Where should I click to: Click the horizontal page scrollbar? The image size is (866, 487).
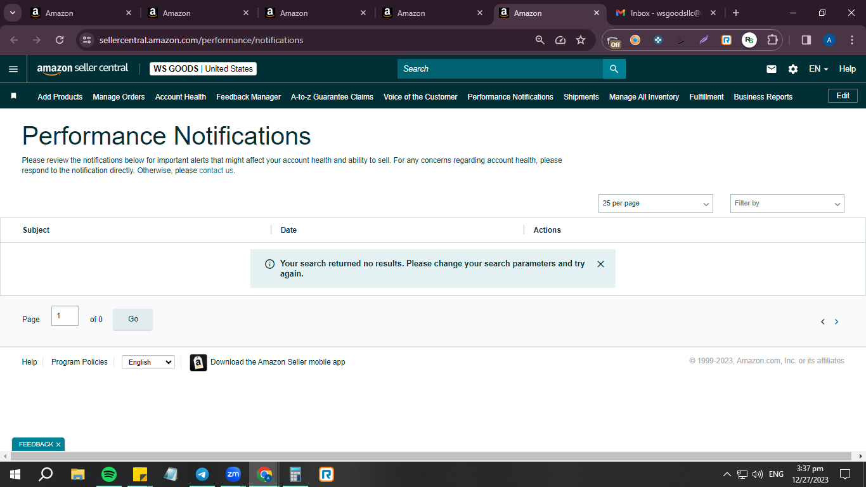(x=431, y=456)
